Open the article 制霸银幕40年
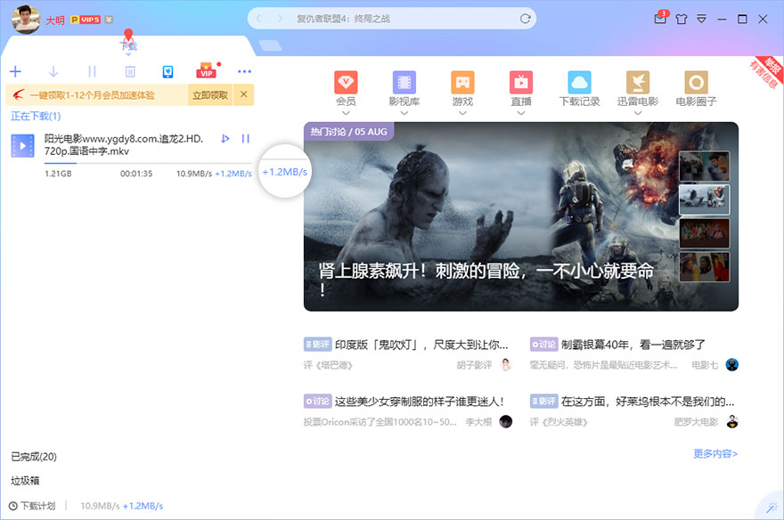Screen dimensions: 784x520 click(633, 345)
